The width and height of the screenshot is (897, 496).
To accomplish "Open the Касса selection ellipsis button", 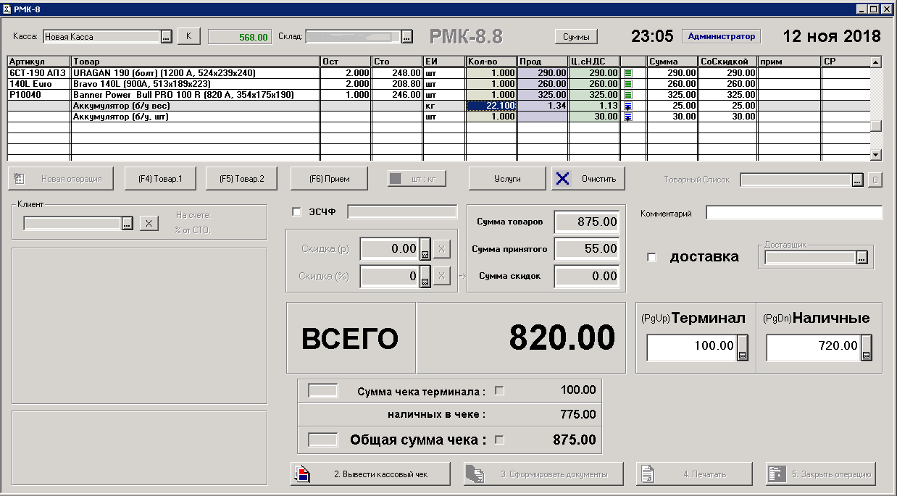I will [x=166, y=37].
